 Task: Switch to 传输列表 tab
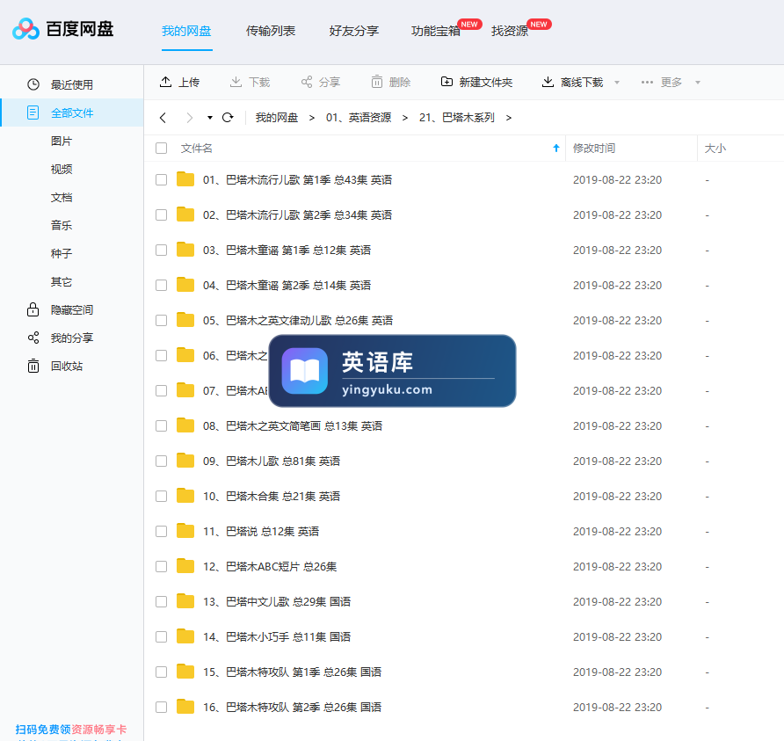(x=271, y=31)
